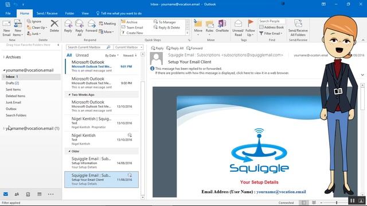This screenshot has height=206, width=367.
Task: Apply the Archive quick step
Action: (130, 22)
